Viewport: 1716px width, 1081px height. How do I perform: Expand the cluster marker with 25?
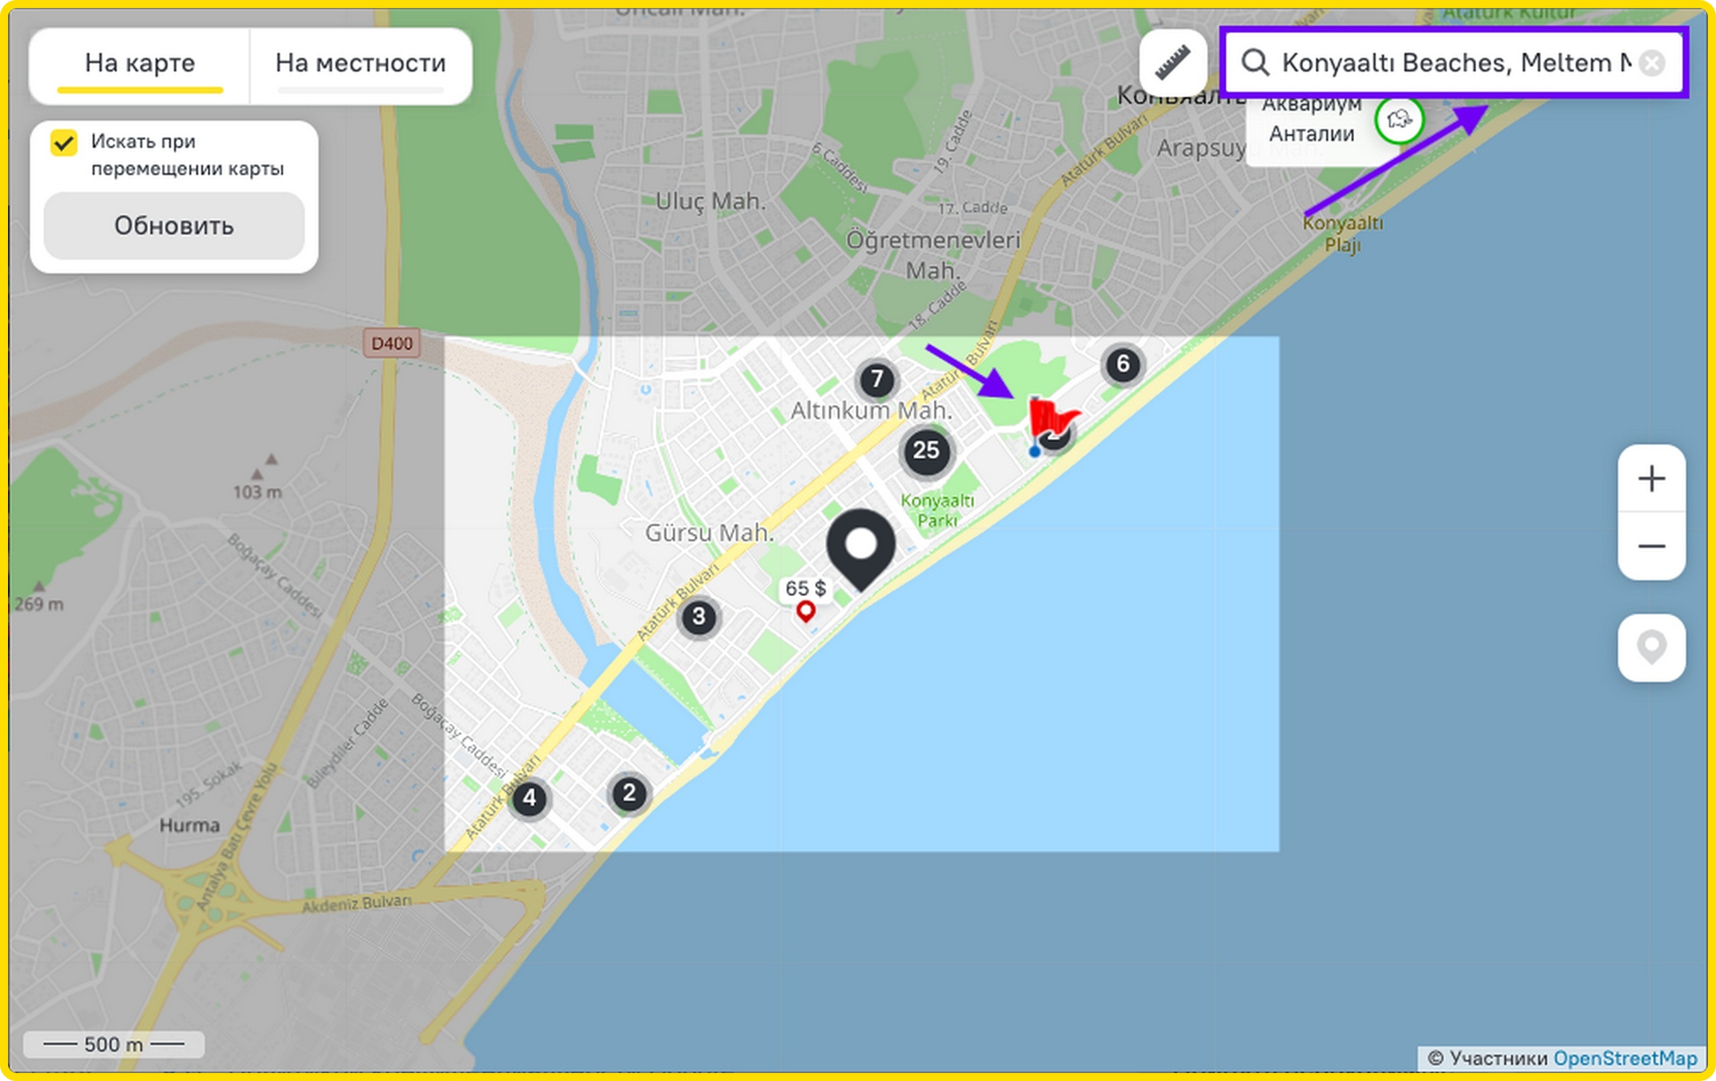[926, 450]
